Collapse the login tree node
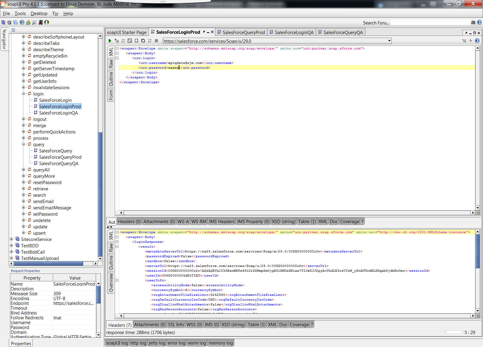The width and height of the screenshot is (483, 347). click(x=24, y=94)
